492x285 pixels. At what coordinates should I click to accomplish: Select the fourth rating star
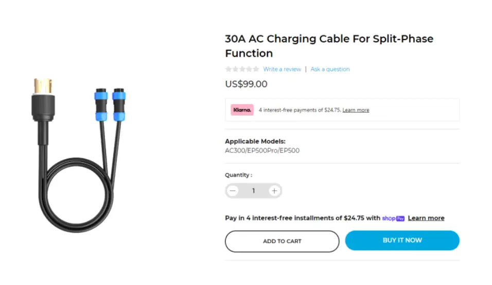coord(249,69)
